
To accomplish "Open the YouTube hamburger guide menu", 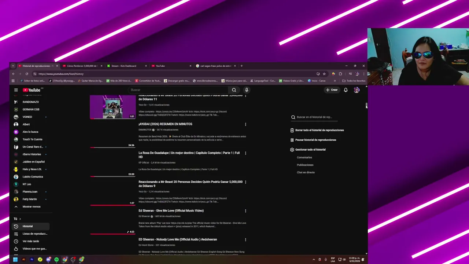I will pyautogui.click(x=16, y=90).
